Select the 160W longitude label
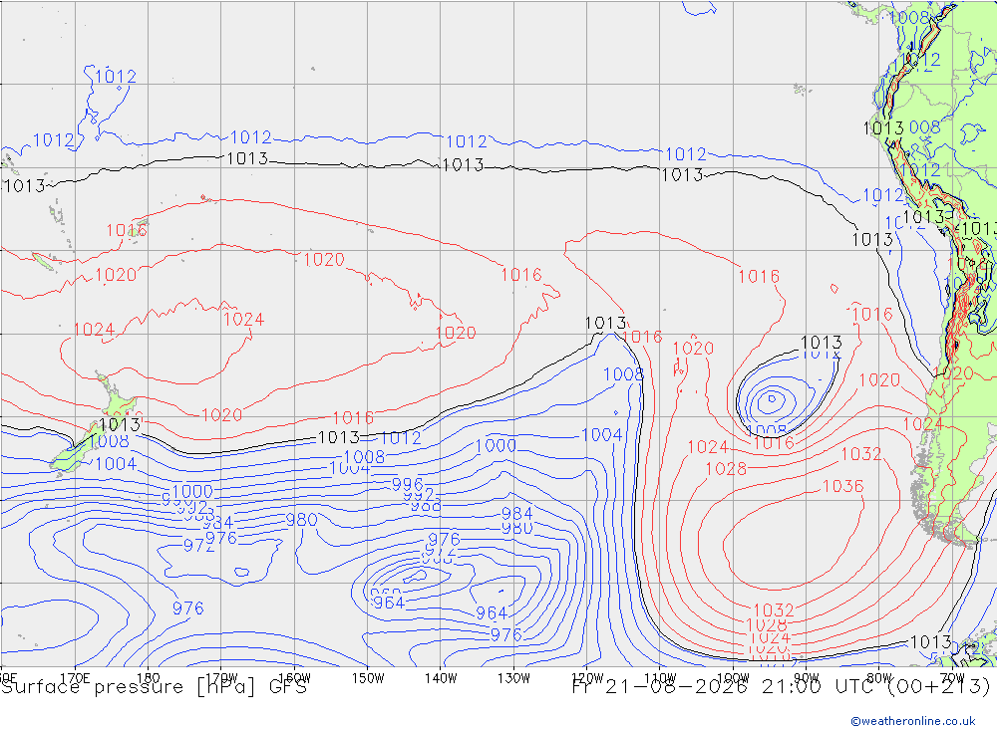The image size is (997, 730). point(294,678)
